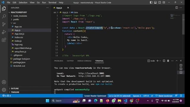
Task: Open the Edit menu
Action: [15, 2]
